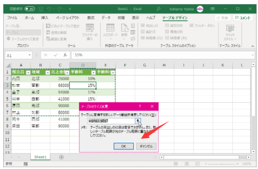Click the collapse dialog range selector icon

[x=138, y=121]
